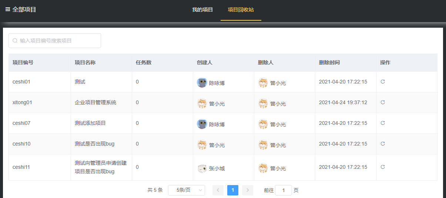
Task: Click creator avatar of 曾小光 in xitong01 row
Action: (x=202, y=103)
